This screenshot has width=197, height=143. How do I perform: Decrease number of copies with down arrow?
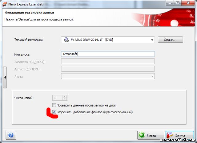click(x=65, y=99)
